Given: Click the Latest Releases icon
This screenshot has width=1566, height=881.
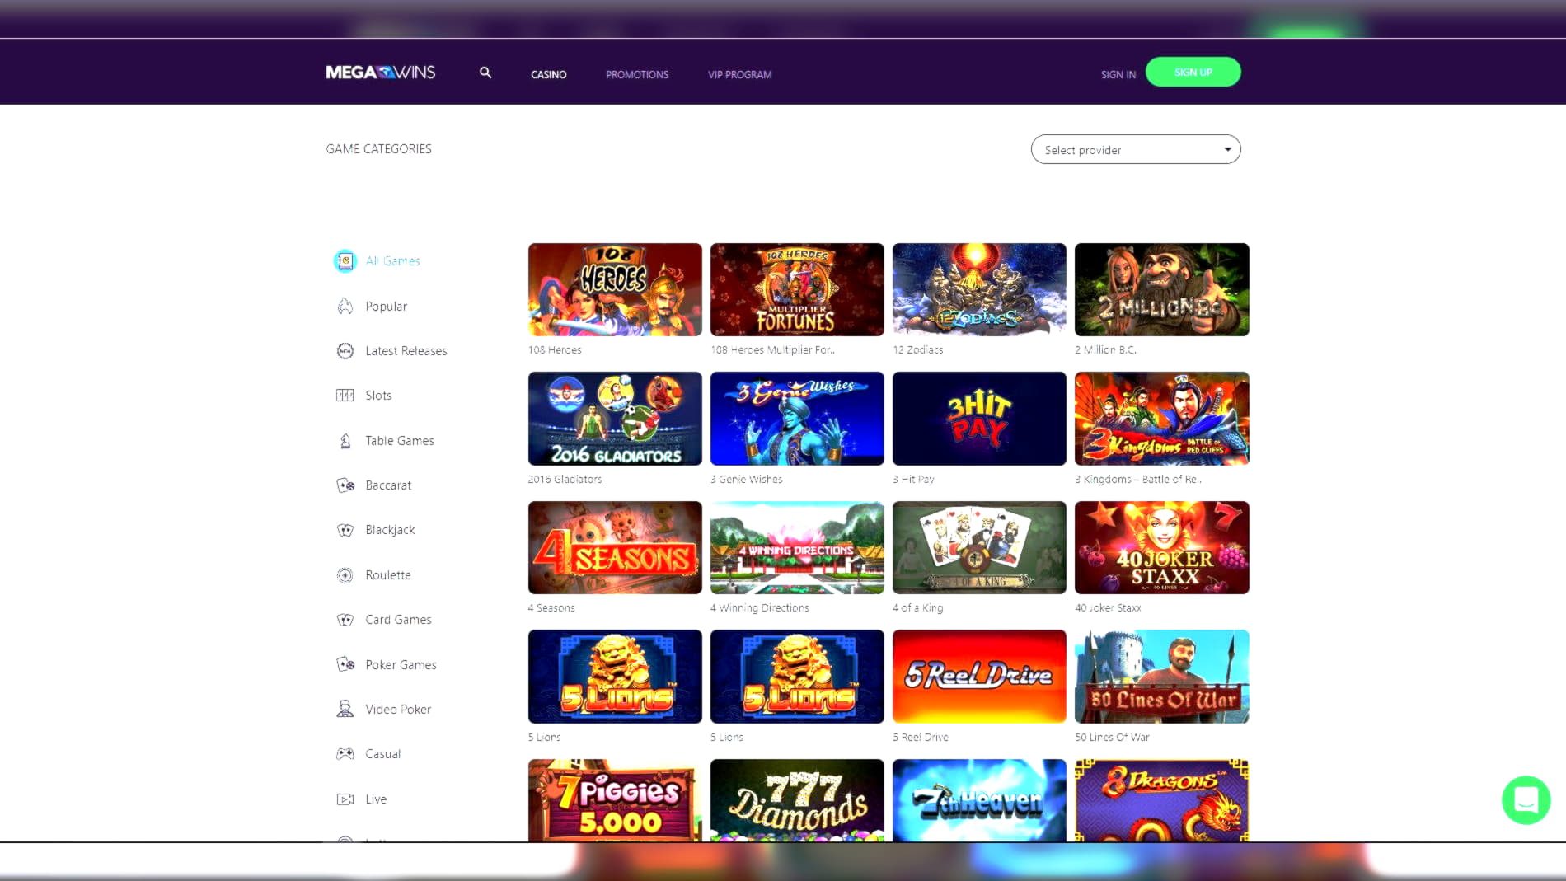Looking at the screenshot, I should [345, 351].
